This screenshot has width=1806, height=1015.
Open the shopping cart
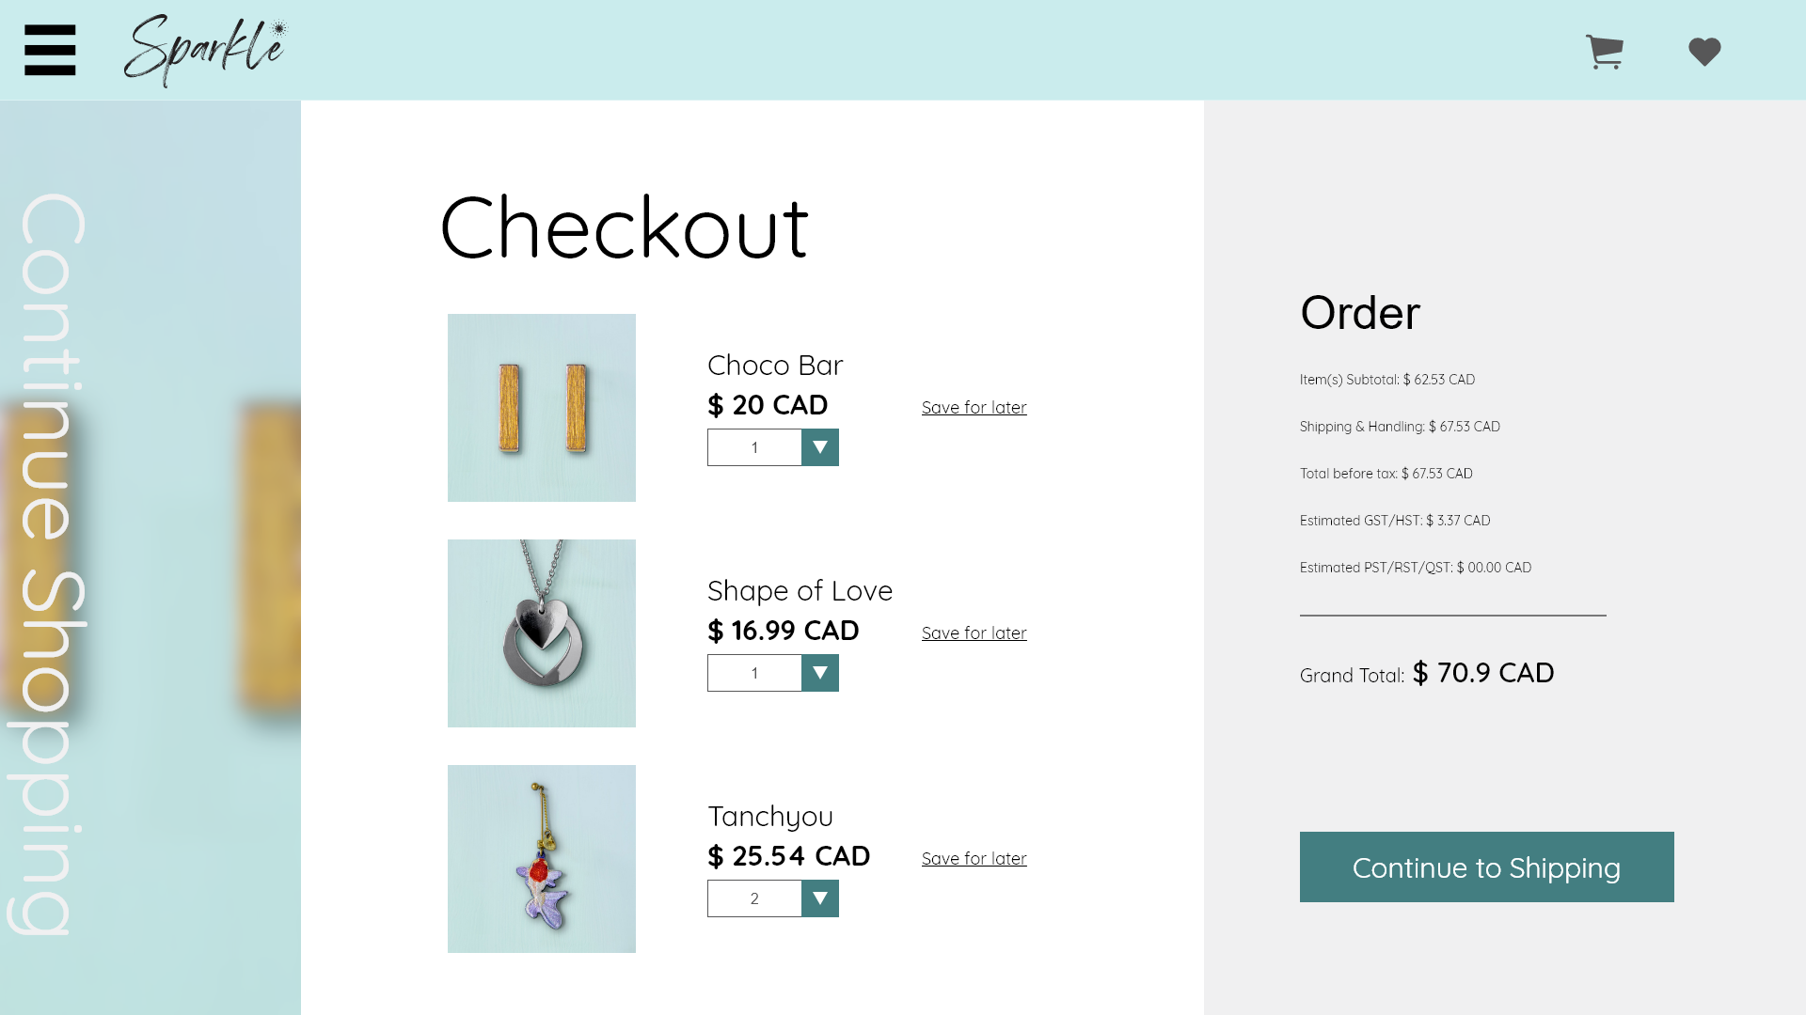pos(1604,52)
